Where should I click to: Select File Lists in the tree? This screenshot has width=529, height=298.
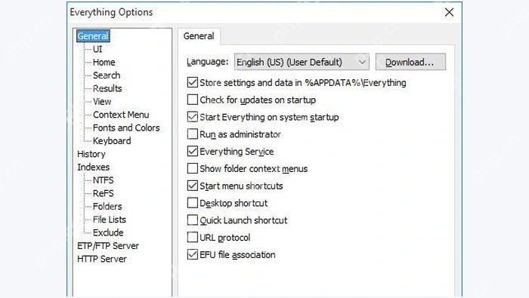coord(110,220)
